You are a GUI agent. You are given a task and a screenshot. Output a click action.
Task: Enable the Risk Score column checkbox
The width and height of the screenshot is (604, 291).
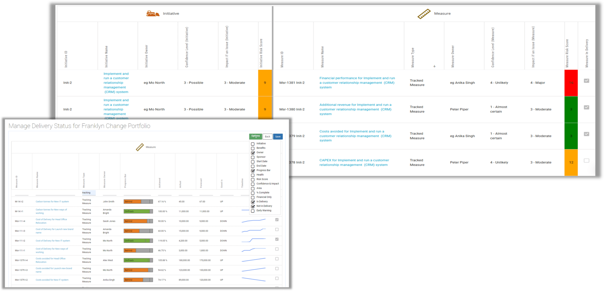[253, 179]
